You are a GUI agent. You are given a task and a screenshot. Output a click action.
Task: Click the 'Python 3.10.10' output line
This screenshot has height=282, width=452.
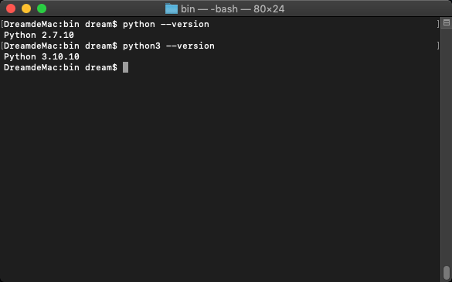tap(42, 56)
